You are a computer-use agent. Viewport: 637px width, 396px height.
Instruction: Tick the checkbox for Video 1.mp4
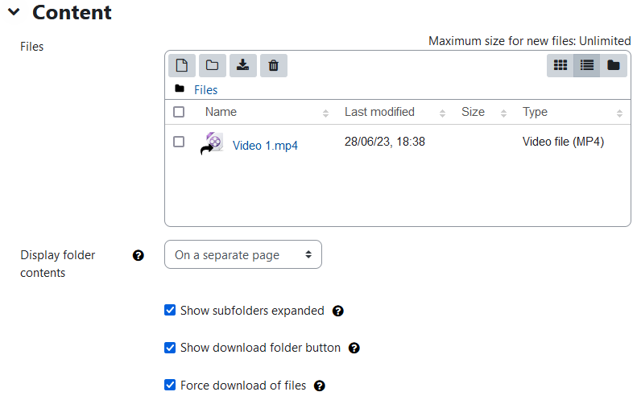click(179, 142)
